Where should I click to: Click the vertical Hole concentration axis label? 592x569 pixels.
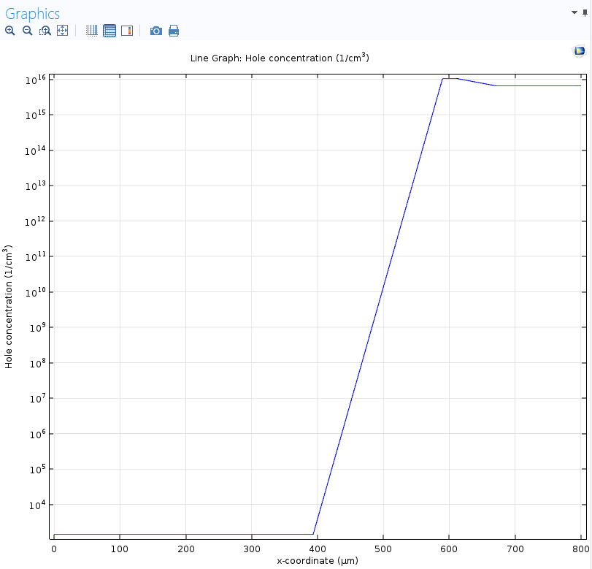pyautogui.click(x=9, y=307)
